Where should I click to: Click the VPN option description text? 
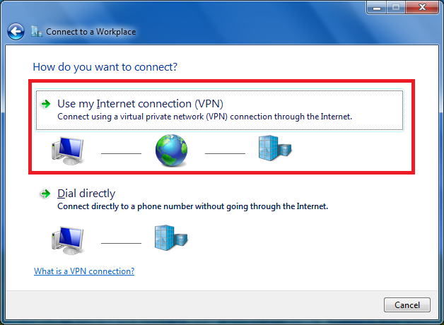coord(205,117)
